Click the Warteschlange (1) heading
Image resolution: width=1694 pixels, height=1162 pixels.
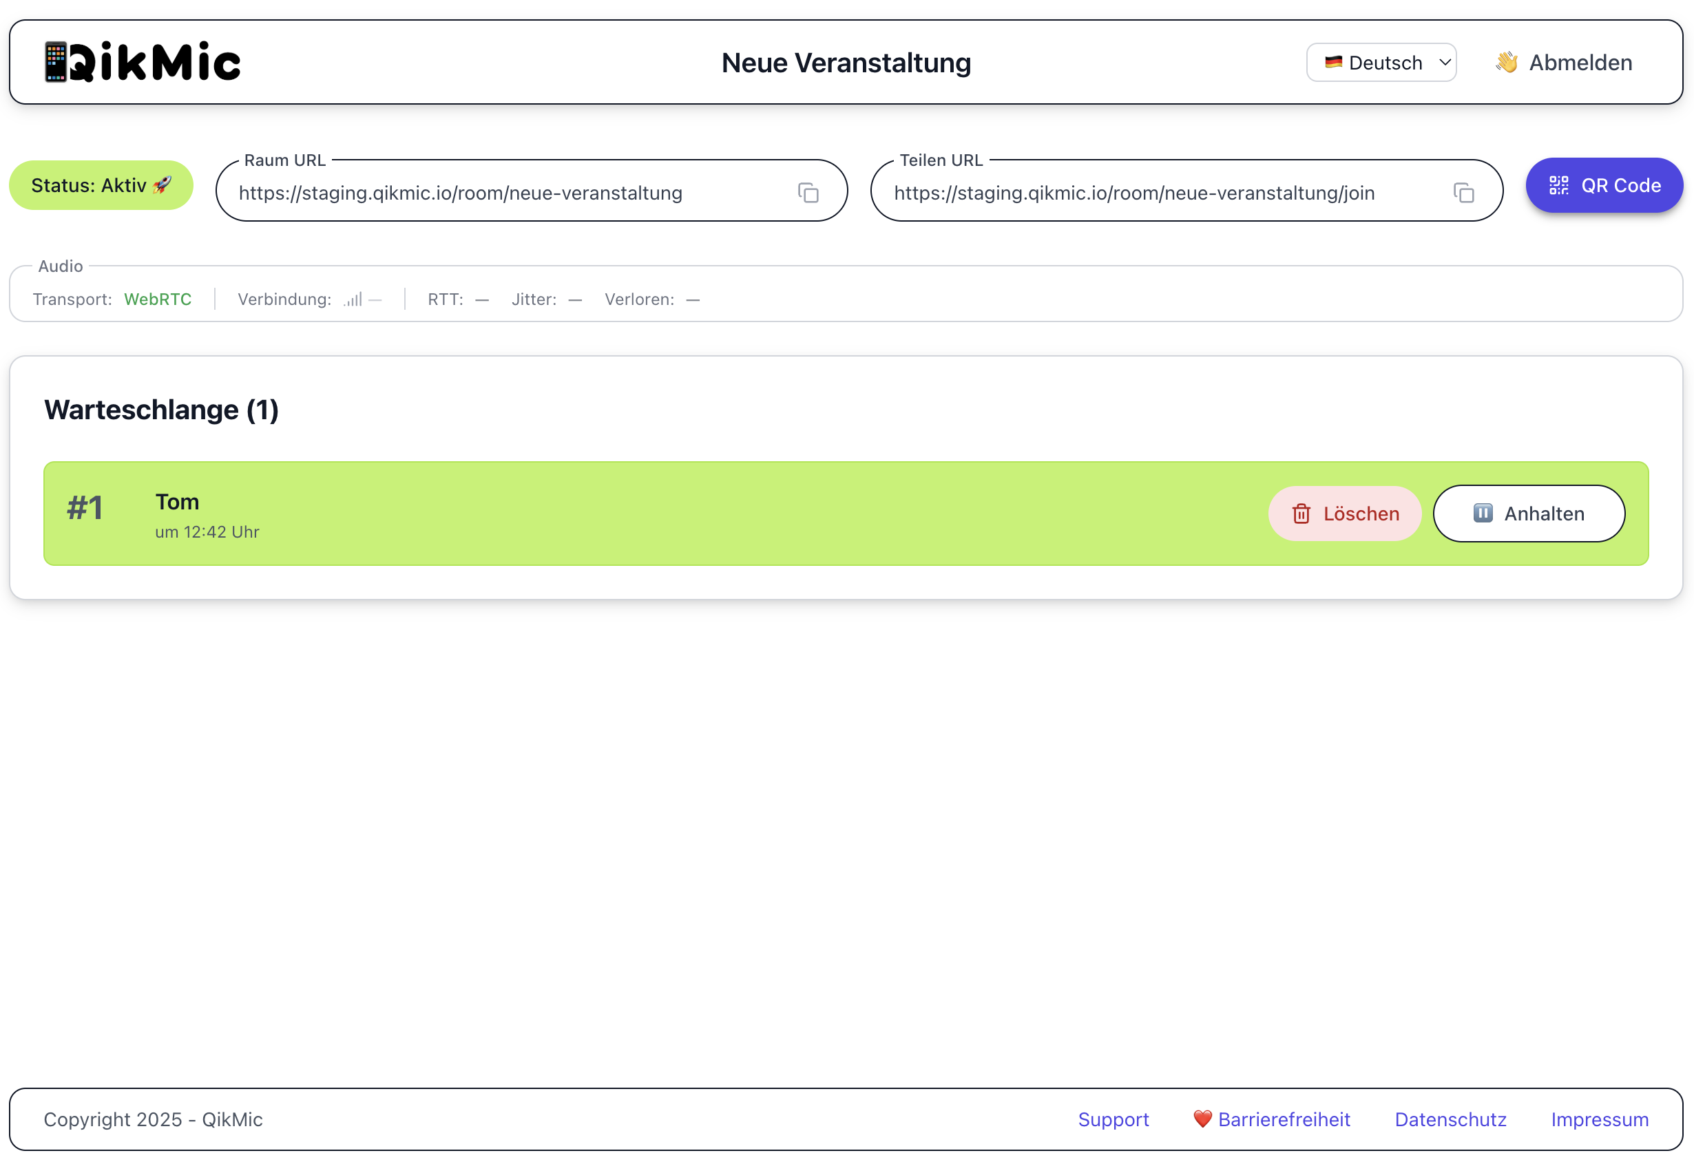pos(161,410)
